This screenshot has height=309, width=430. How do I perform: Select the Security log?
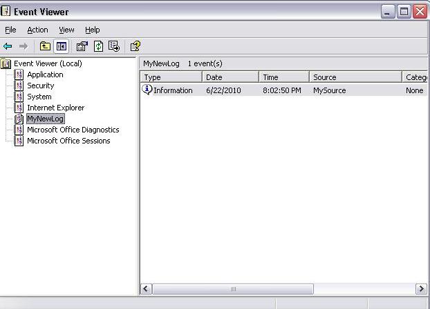coord(41,86)
